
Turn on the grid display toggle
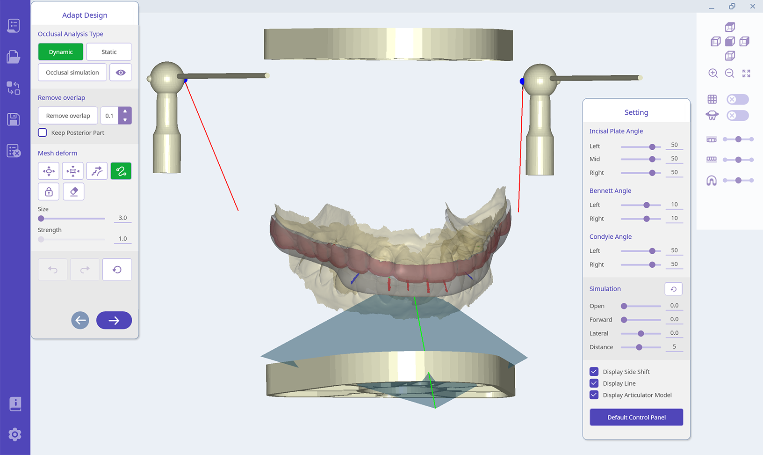pyautogui.click(x=737, y=99)
